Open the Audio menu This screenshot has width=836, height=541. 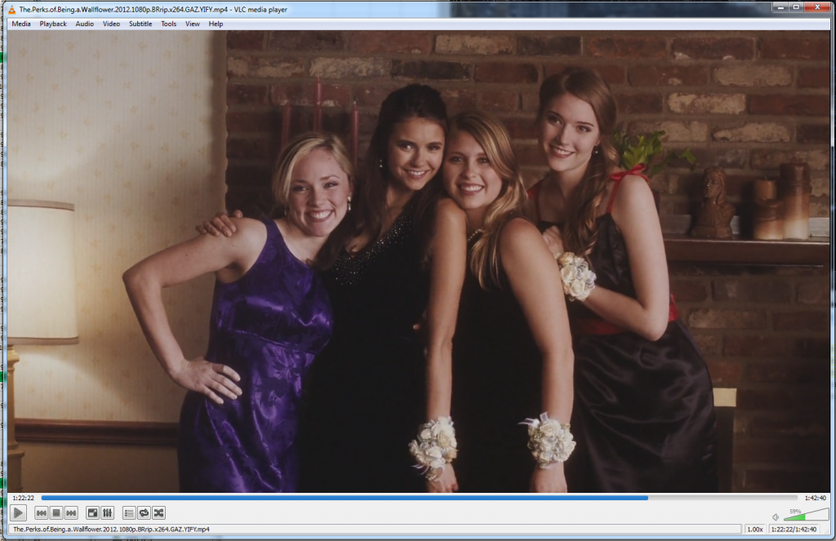pos(84,24)
